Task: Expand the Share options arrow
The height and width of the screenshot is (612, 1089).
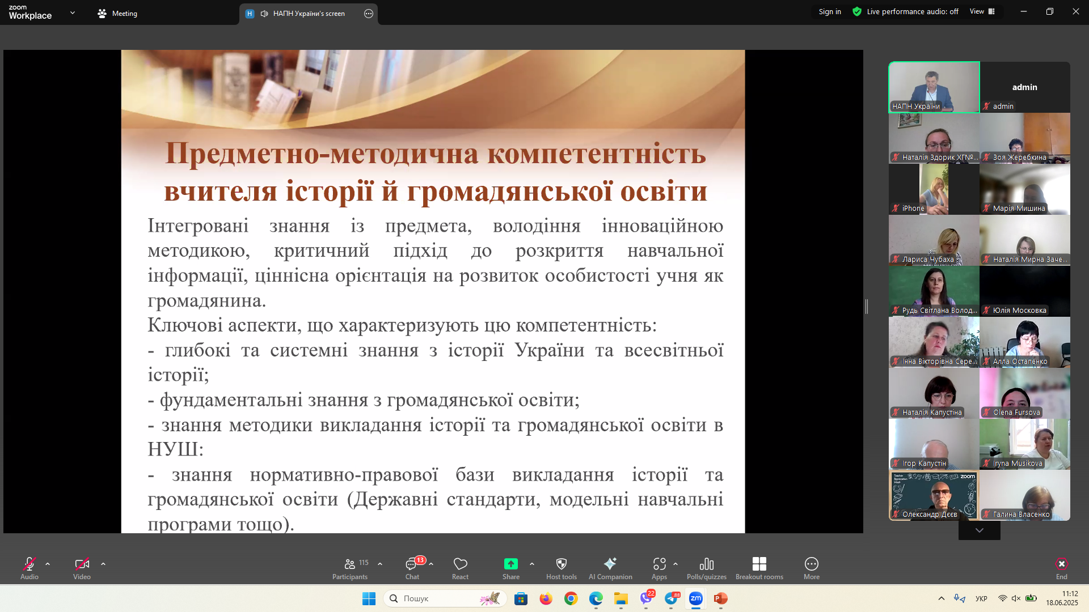Action: tap(532, 564)
